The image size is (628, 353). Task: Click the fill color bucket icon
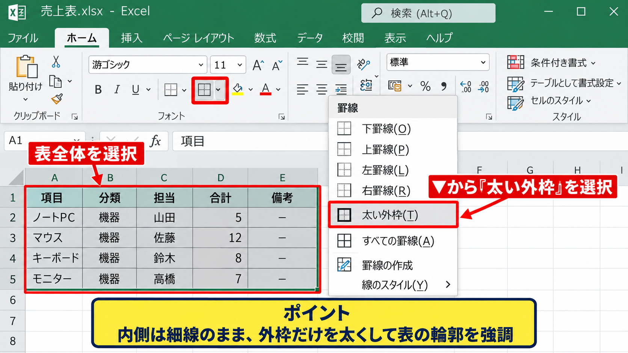click(x=237, y=89)
